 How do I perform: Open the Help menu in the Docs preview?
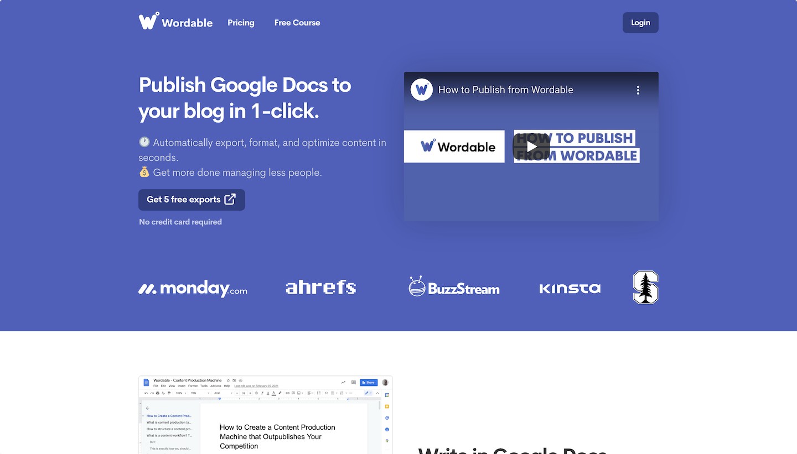click(x=227, y=386)
